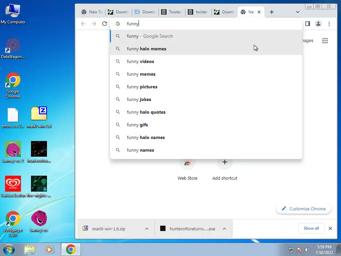Click the Add shortcut plus icon
This screenshot has width=341, height=256.
(225, 162)
